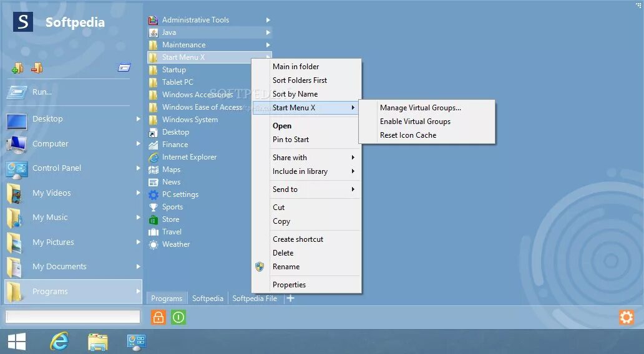Select Sort Folders First
The image size is (644, 354).
coord(306,80)
